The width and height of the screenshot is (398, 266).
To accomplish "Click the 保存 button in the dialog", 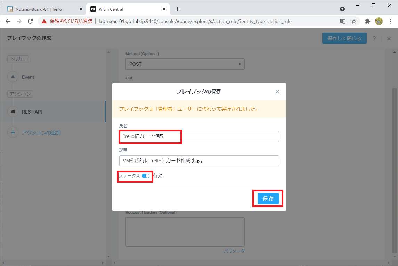I will (268, 198).
